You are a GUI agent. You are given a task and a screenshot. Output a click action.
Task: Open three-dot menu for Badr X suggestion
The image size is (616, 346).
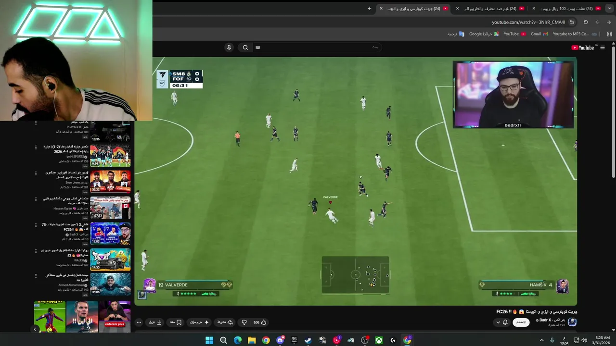(x=36, y=225)
